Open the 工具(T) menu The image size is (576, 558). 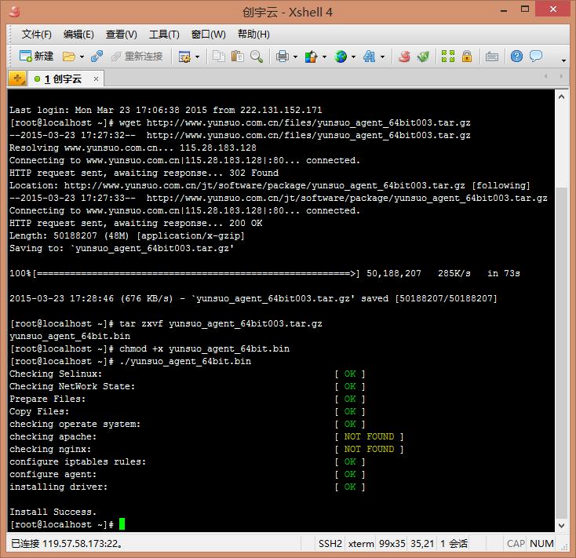pos(164,35)
